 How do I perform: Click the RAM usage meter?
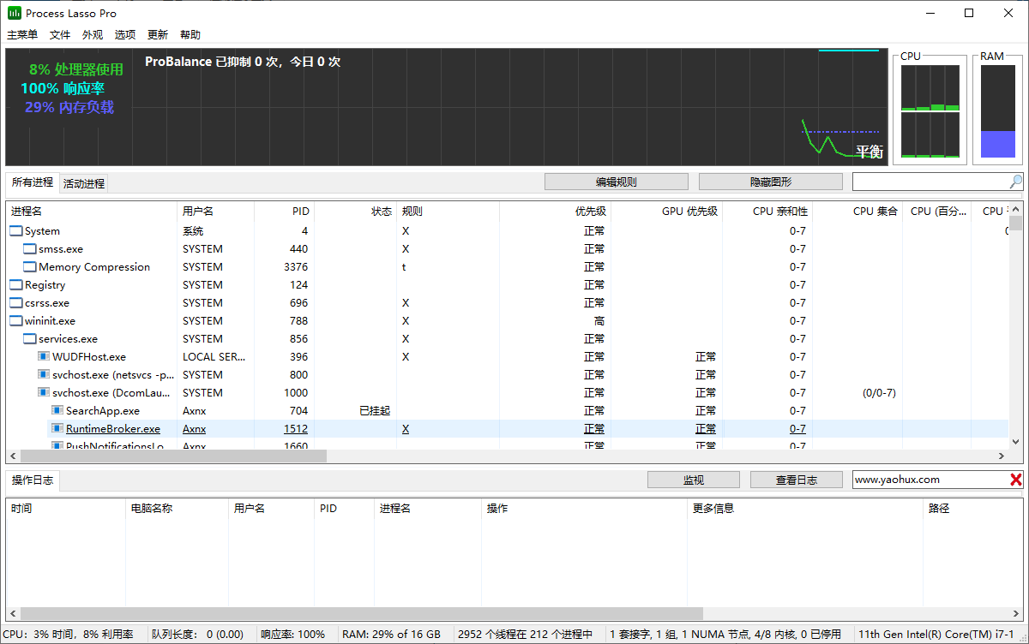997,111
